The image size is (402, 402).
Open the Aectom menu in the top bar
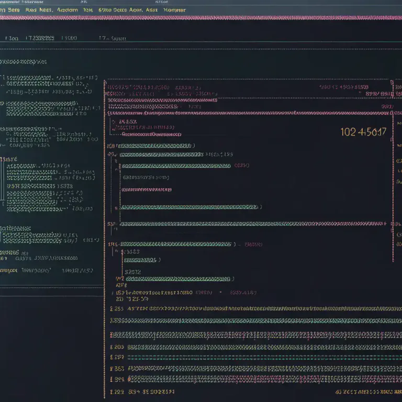point(68,10)
